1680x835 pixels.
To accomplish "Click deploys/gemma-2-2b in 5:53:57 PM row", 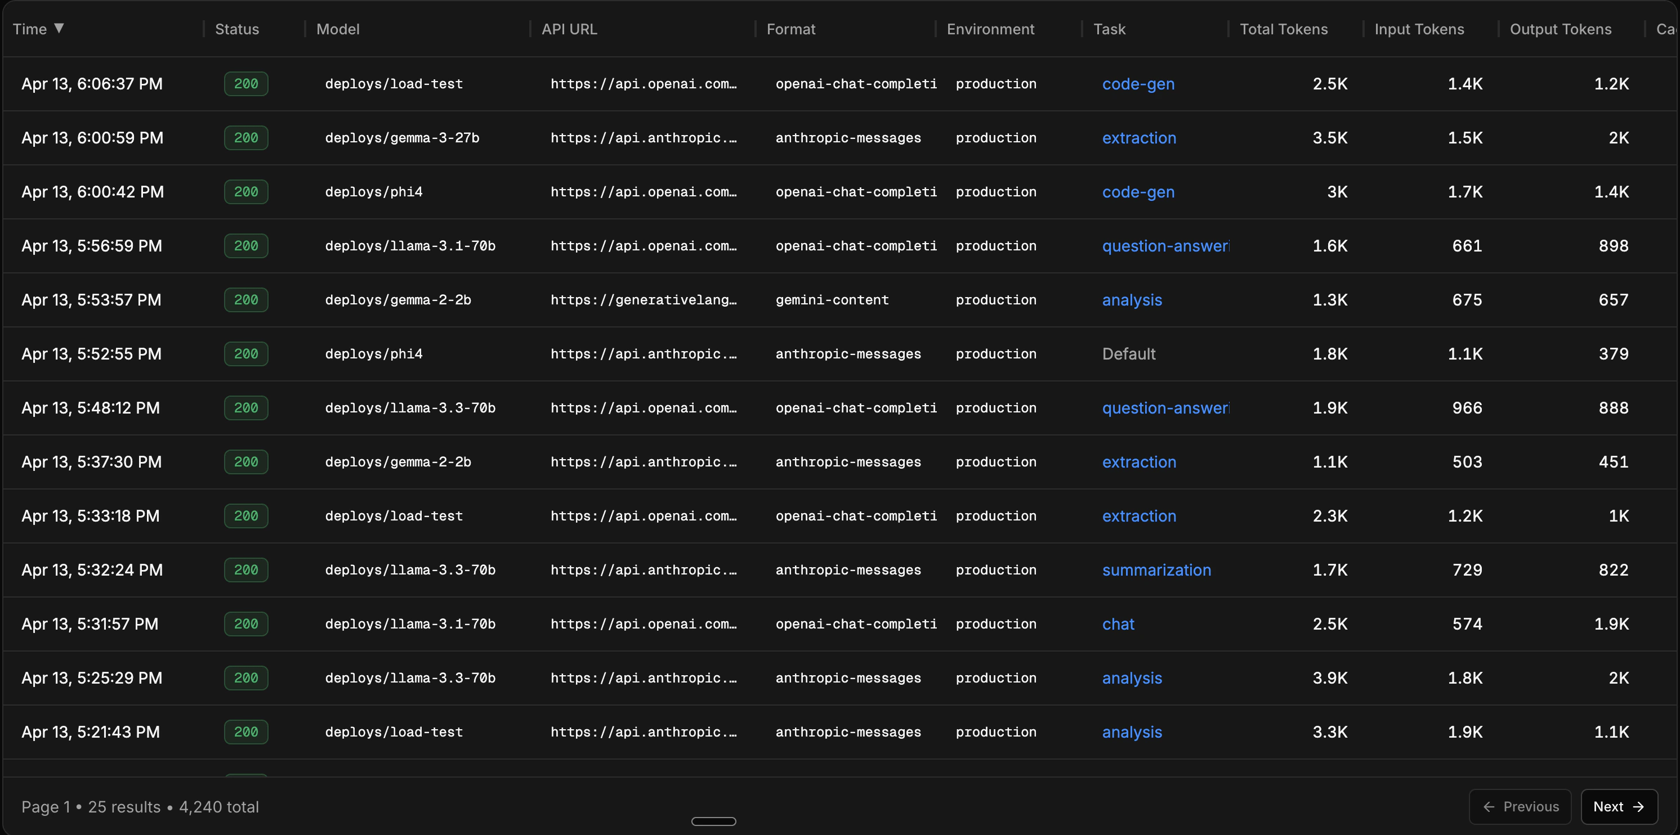I will click(398, 300).
